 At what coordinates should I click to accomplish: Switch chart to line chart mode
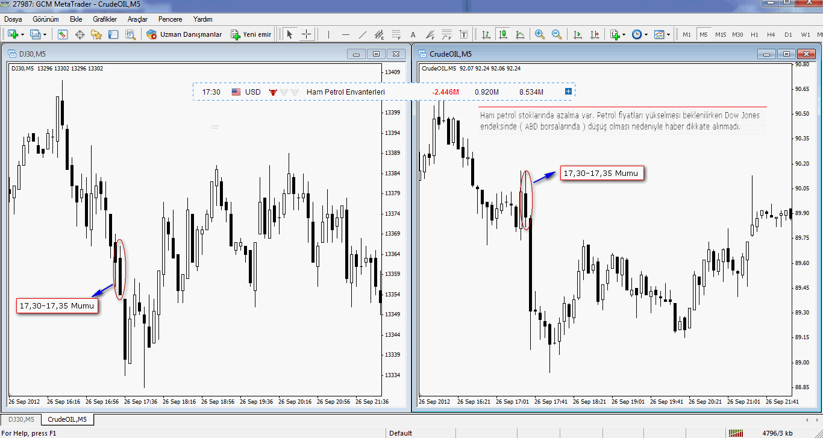(x=519, y=34)
